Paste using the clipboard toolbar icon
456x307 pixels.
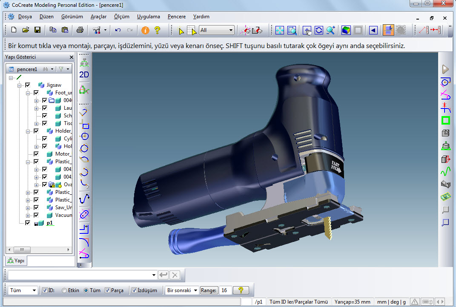coord(65,30)
